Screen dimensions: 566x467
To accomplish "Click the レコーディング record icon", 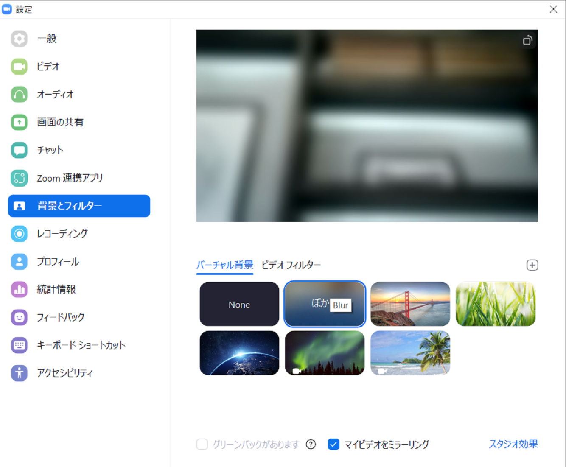I will click(19, 234).
